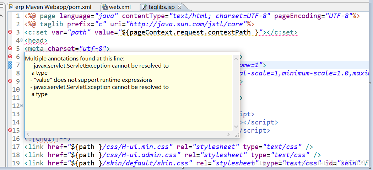Screen dimensions: 373x170
Task: Click line number 1 in the gutter
Action: tap(18, 16)
